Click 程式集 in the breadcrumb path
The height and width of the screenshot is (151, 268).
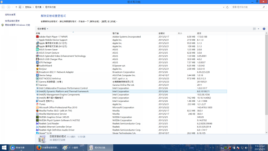point(38,7)
